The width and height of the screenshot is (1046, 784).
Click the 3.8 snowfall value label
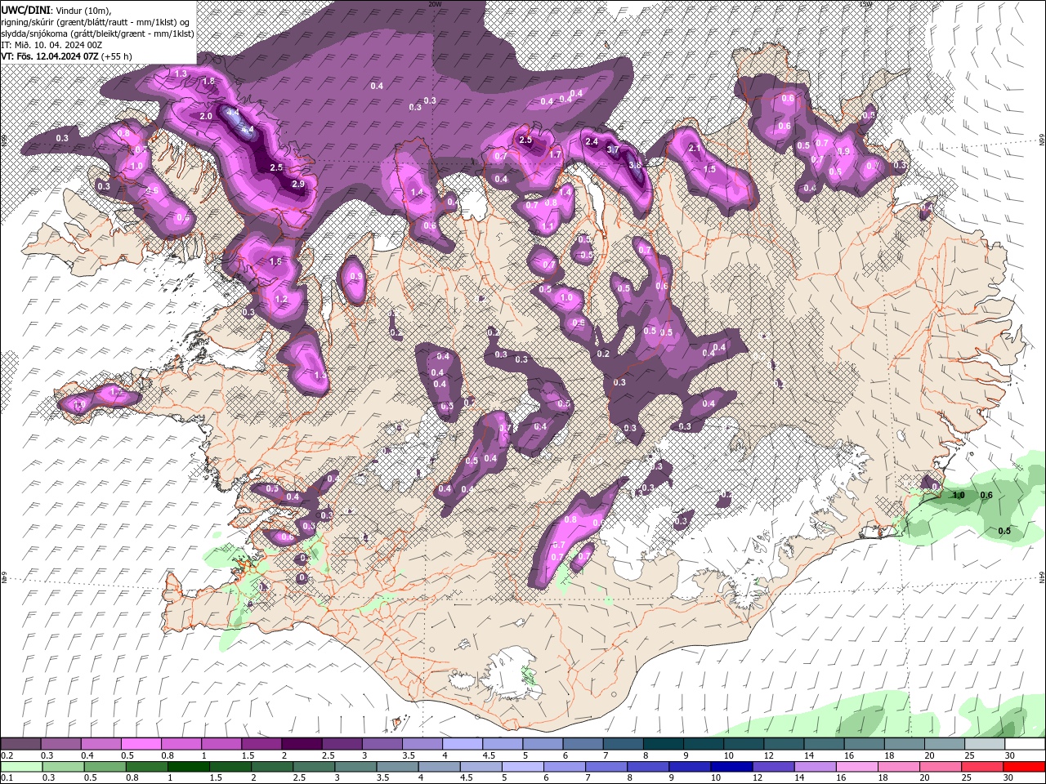point(635,165)
